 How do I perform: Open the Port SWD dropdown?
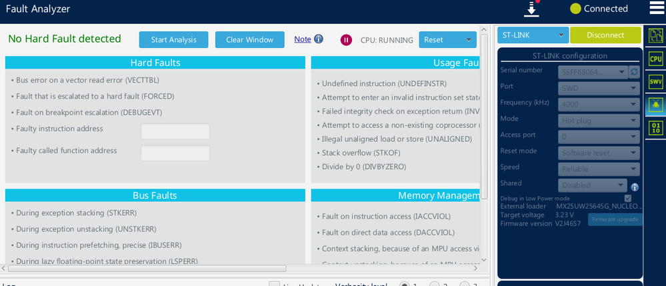(599, 88)
